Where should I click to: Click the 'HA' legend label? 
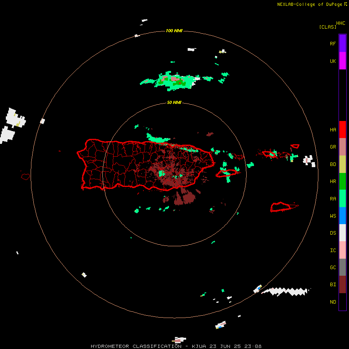point(333,130)
